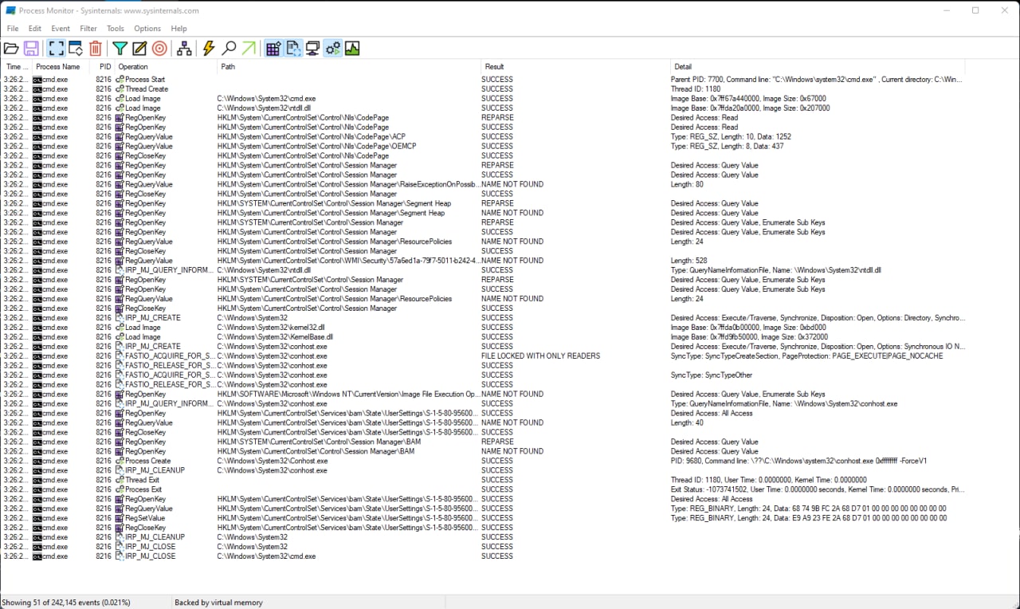Select the Process Create operation row

(x=483, y=461)
